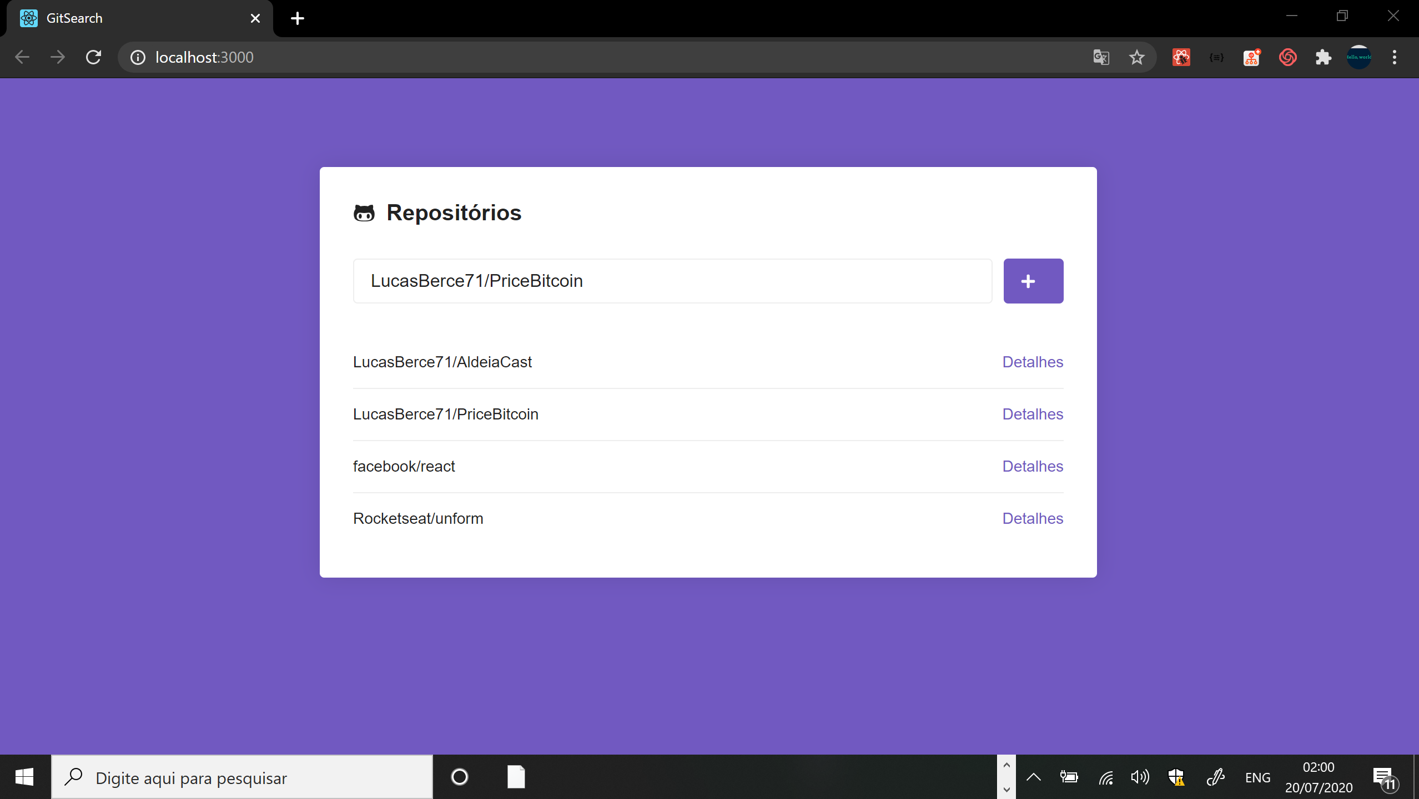Open Windows action center notifications

pyautogui.click(x=1384, y=777)
